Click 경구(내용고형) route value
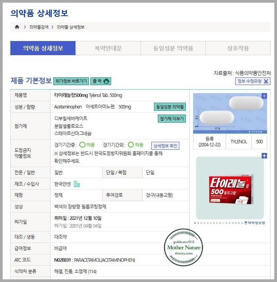Viewport: 277px width, 282px height. (x=159, y=195)
